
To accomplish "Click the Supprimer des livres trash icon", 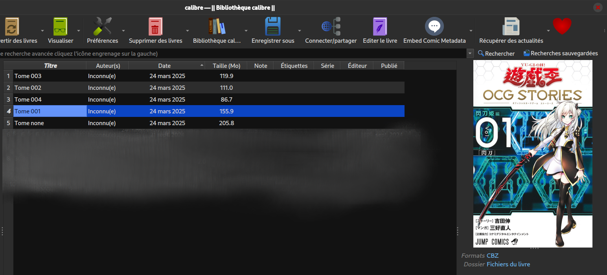I will (x=155, y=27).
